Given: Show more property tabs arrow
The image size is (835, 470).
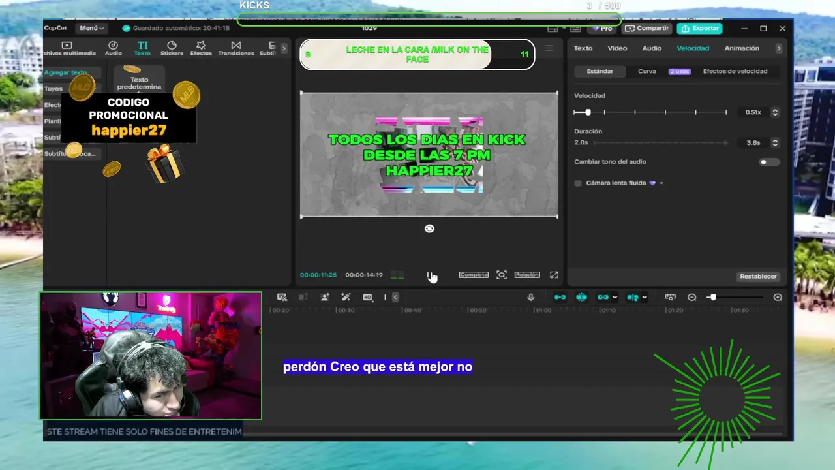Looking at the screenshot, I should point(778,48).
